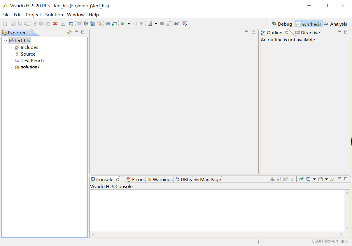Click the scissors Cut icon
352x246 pixels.
click(x=34, y=24)
